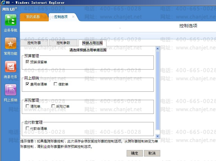Screen dimensions: 216x161
Task: Close the 控制选项 tab
Action: tap(73, 17)
